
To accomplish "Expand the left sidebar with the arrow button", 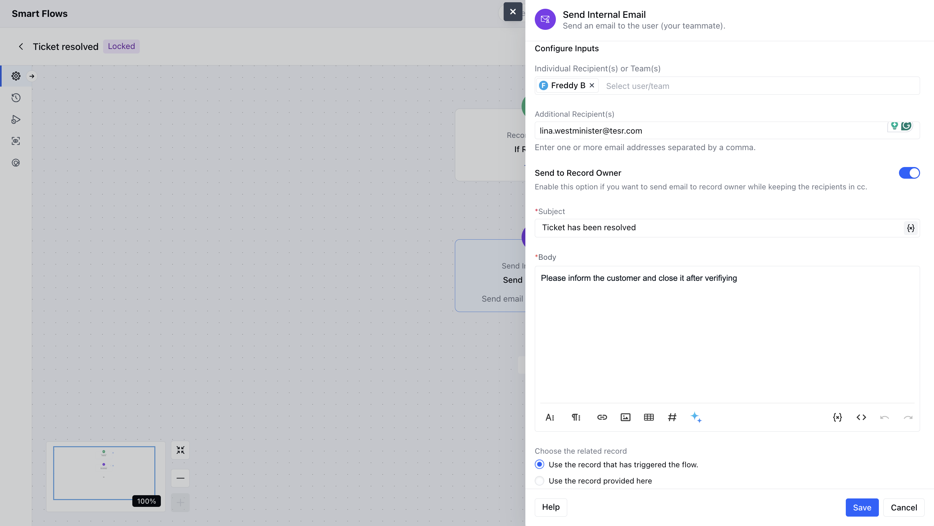I will [32, 76].
